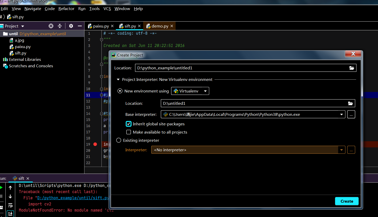The height and width of the screenshot is (217, 378).
Task: Click the ellipsis button next to Interpreter field
Action: click(351, 150)
